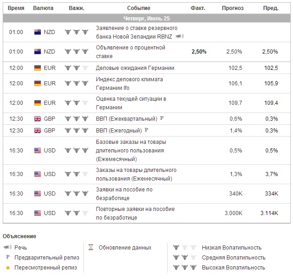Click the orange revised release dot

point(8,268)
